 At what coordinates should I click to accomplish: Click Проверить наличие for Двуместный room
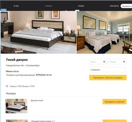[x=114, y=102]
